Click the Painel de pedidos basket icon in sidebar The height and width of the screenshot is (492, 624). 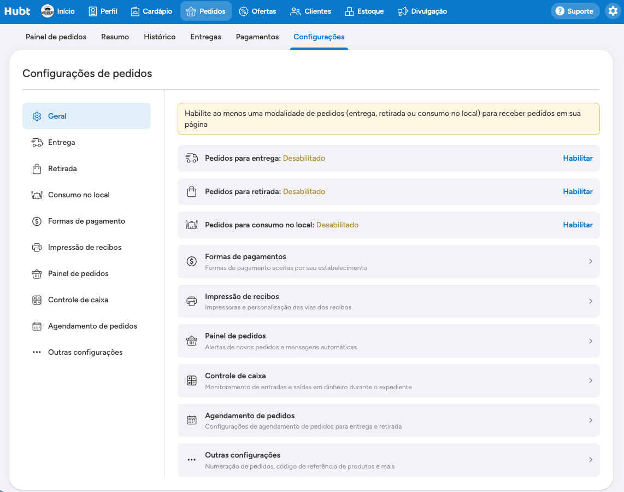click(37, 274)
